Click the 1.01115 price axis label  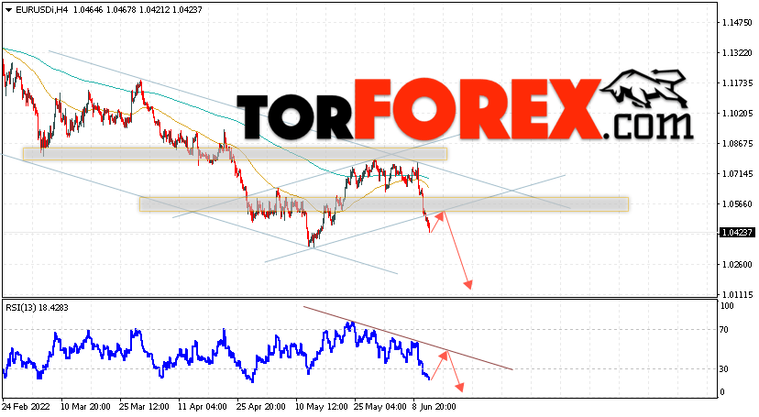point(737,294)
